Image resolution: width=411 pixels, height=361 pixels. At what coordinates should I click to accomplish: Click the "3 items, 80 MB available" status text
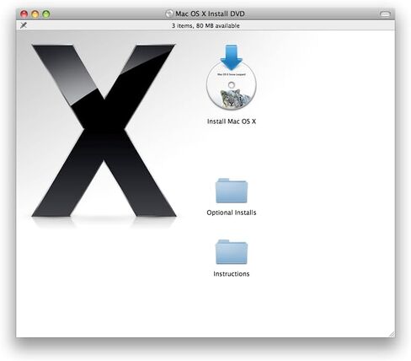tap(205, 25)
